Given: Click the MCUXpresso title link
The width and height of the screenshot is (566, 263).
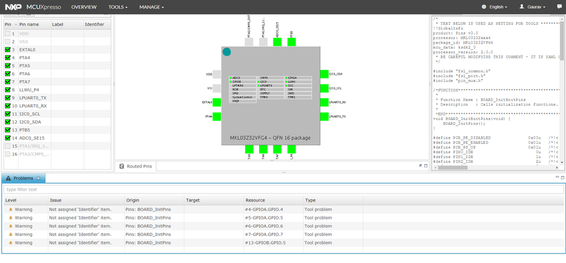Looking at the screenshot, I should pos(44,7).
